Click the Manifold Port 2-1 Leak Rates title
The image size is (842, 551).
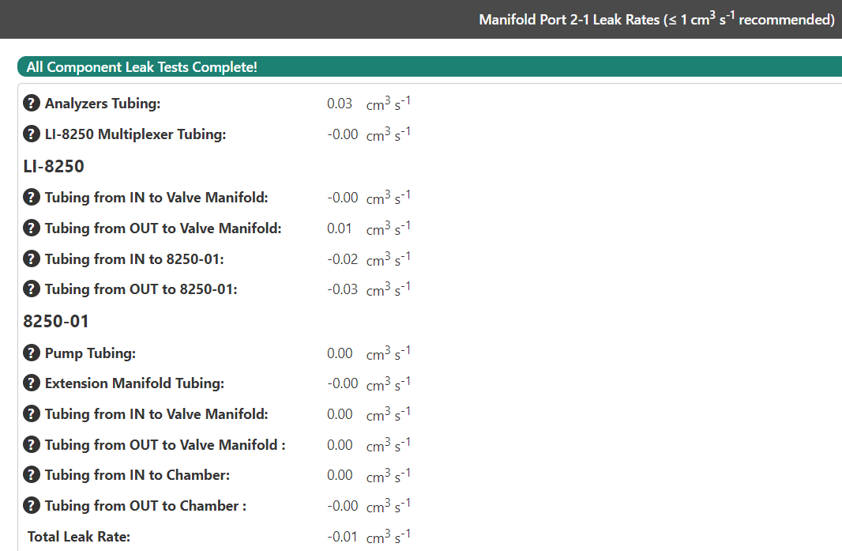pyautogui.click(x=656, y=19)
